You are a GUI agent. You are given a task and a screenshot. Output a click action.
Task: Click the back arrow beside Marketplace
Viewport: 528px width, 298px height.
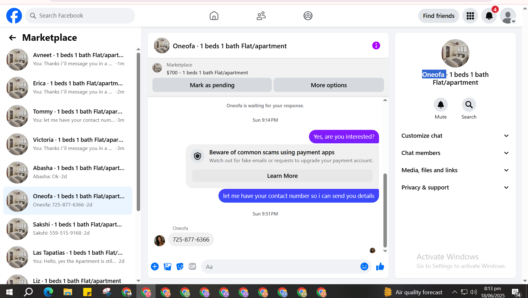tap(13, 38)
